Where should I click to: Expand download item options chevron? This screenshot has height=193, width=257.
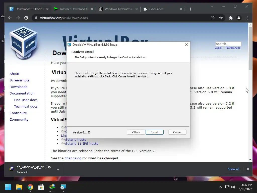point(58,169)
